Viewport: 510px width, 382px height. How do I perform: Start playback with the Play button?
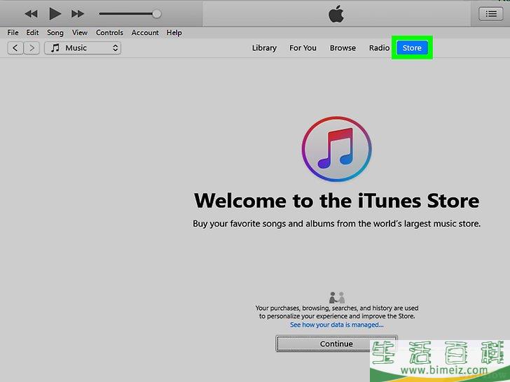click(55, 14)
